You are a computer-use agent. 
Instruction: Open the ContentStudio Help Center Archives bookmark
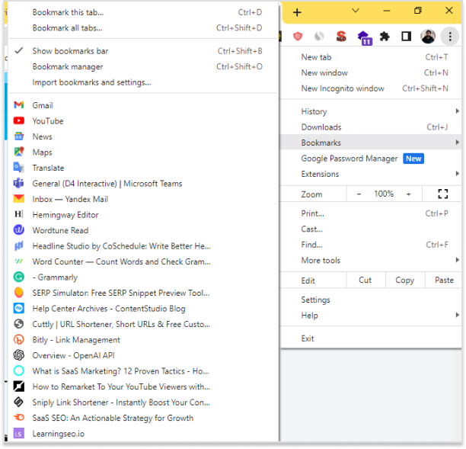pos(142,309)
